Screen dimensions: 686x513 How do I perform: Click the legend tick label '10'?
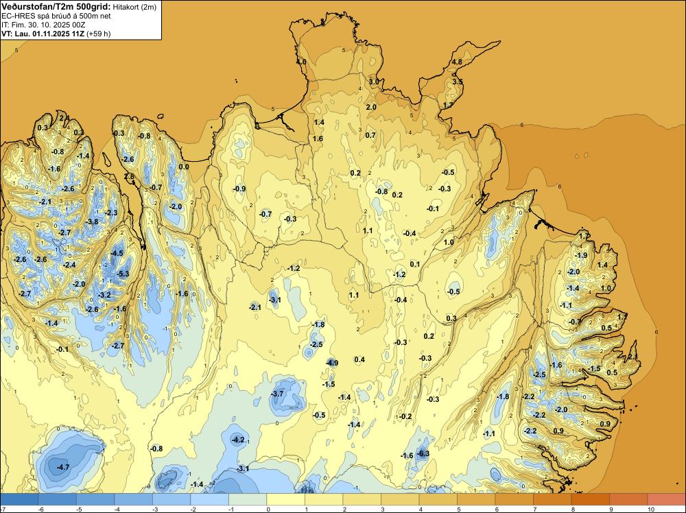coord(650,509)
